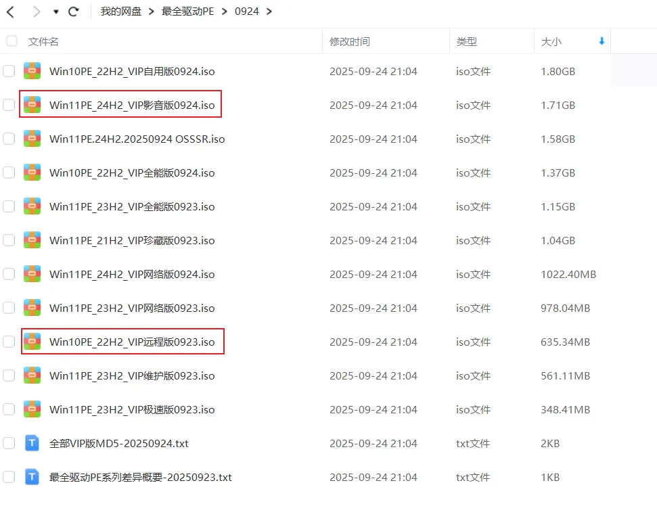
Task: Click archive icon of Win11PE_23H2_VIP网络版0923.iso
Action: [x=32, y=307]
